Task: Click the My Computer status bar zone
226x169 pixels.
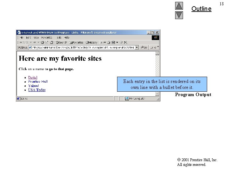Action: point(135,99)
